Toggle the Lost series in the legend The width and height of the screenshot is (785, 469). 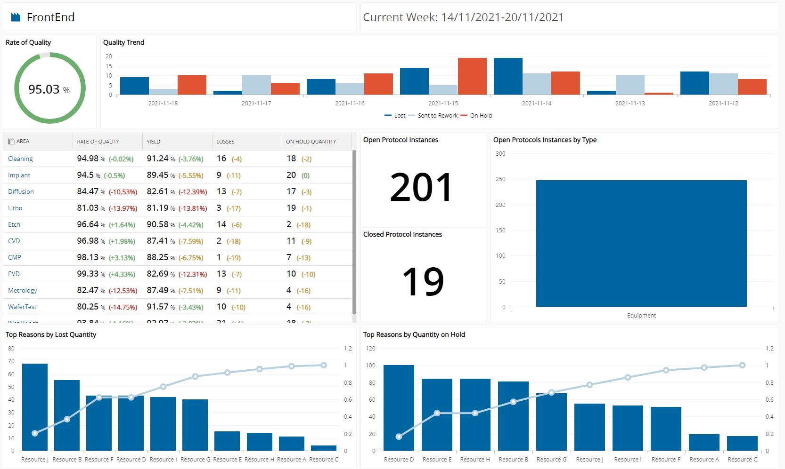(x=395, y=116)
